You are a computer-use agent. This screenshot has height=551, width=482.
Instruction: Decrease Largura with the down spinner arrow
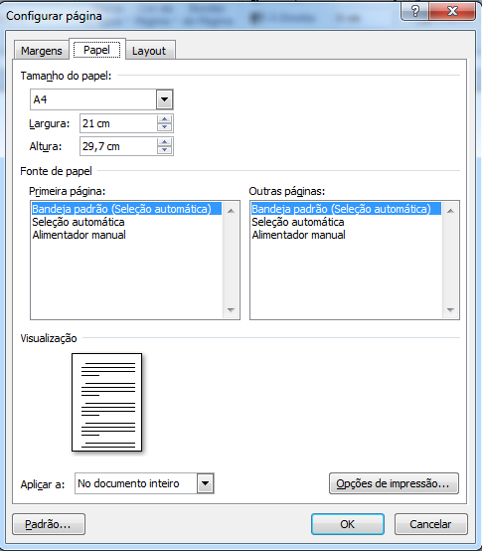pyautogui.click(x=164, y=127)
